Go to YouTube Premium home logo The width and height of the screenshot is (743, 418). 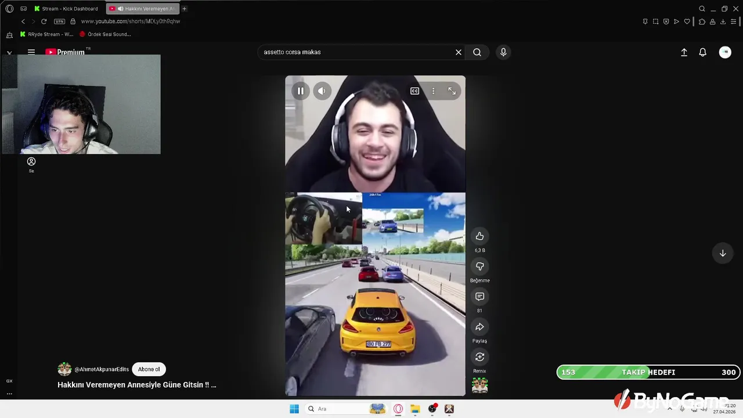click(66, 52)
